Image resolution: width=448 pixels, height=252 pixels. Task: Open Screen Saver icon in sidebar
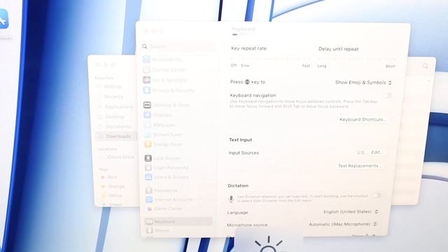148,134
